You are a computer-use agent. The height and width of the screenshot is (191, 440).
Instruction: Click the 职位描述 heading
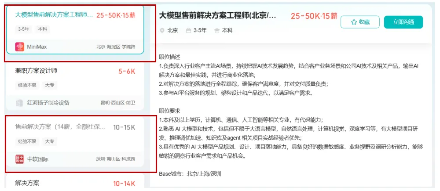coord(169,57)
